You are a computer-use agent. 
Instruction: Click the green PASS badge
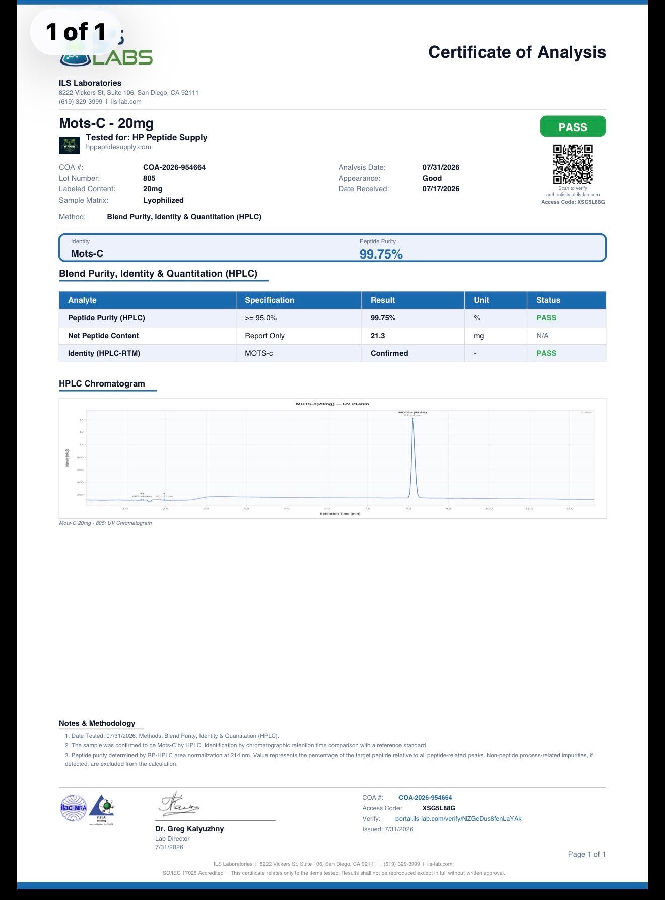[573, 126]
